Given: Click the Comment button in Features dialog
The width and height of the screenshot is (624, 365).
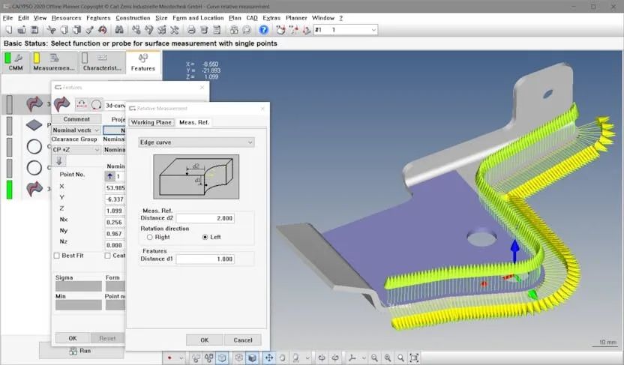Looking at the screenshot, I should coord(76,119).
